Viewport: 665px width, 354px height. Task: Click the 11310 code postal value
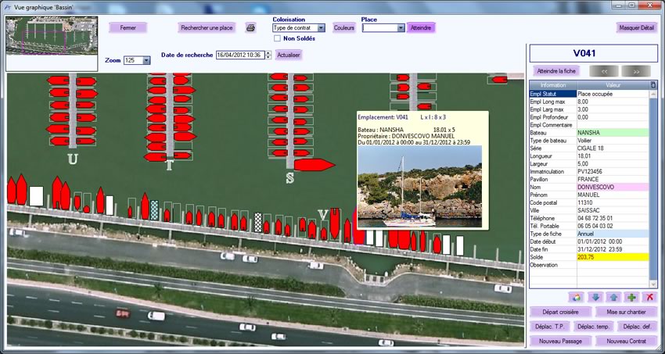click(x=613, y=202)
